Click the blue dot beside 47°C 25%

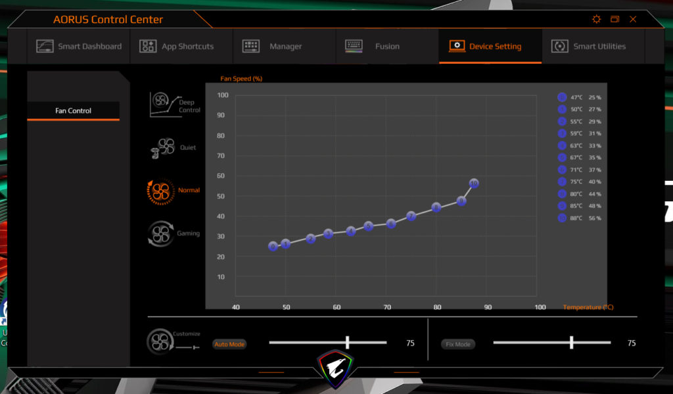click(562, 97)
